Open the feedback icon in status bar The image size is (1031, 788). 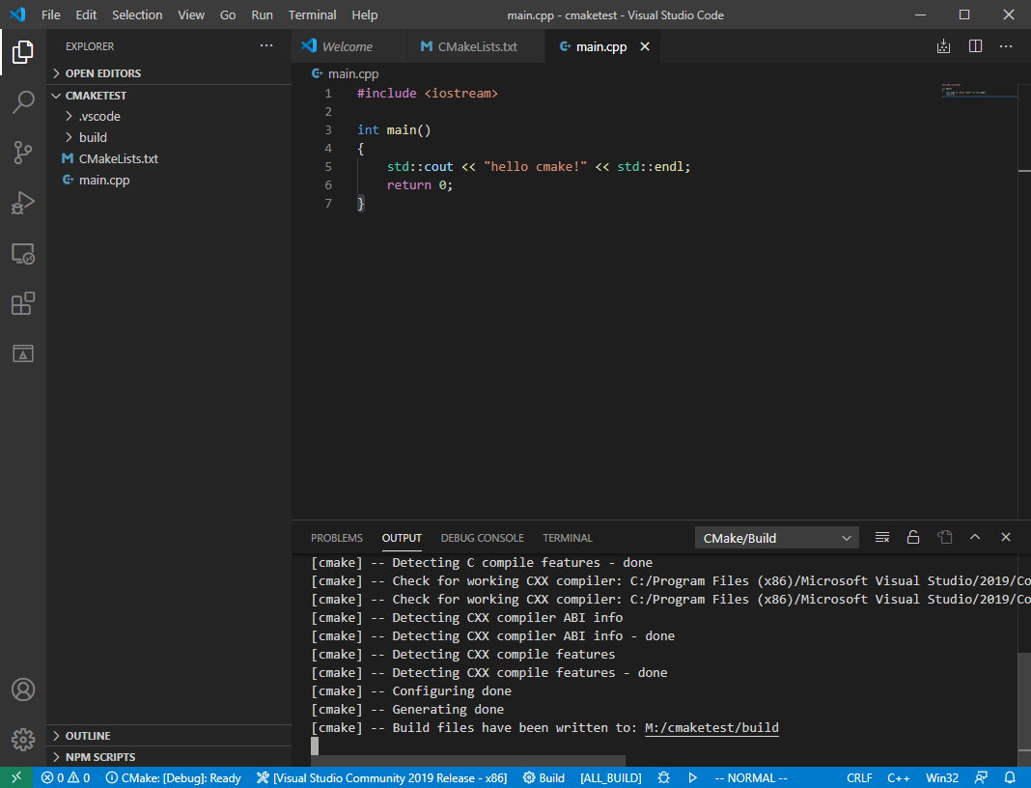click(981, 777)
